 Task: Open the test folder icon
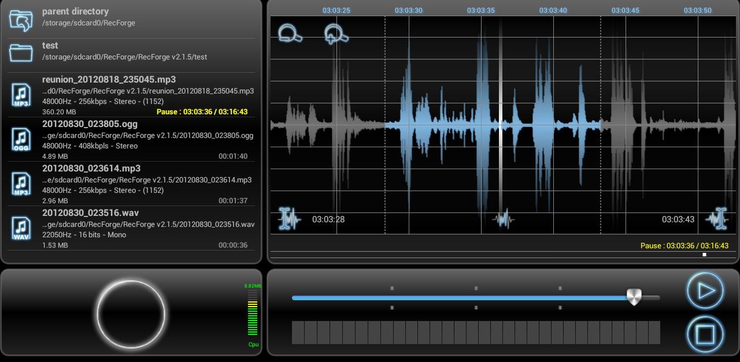[21, 53]
